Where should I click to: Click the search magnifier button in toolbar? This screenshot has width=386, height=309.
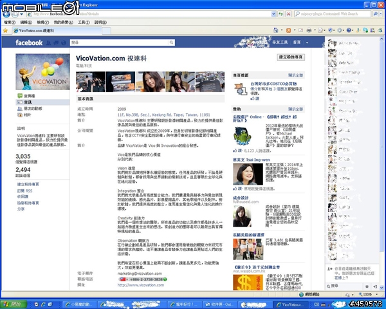(375, 14)
